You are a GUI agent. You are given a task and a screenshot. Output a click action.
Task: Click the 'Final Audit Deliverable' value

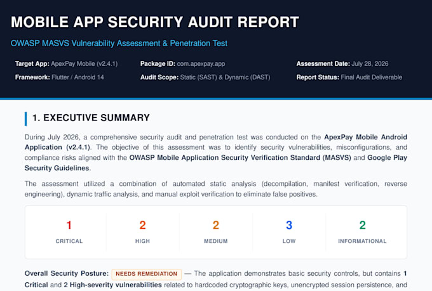(x=372, y=77)
